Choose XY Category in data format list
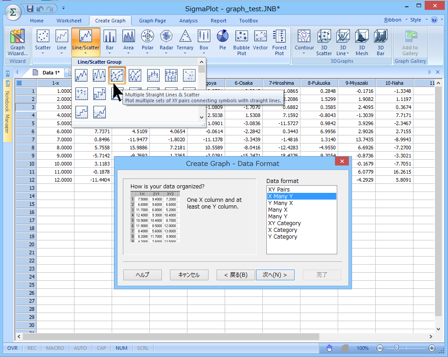The height and width of the screenshot is (357, 448). point(284,223)
